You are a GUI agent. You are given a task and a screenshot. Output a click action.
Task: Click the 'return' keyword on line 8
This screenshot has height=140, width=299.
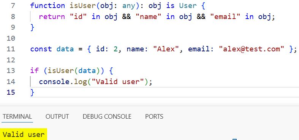52,17
